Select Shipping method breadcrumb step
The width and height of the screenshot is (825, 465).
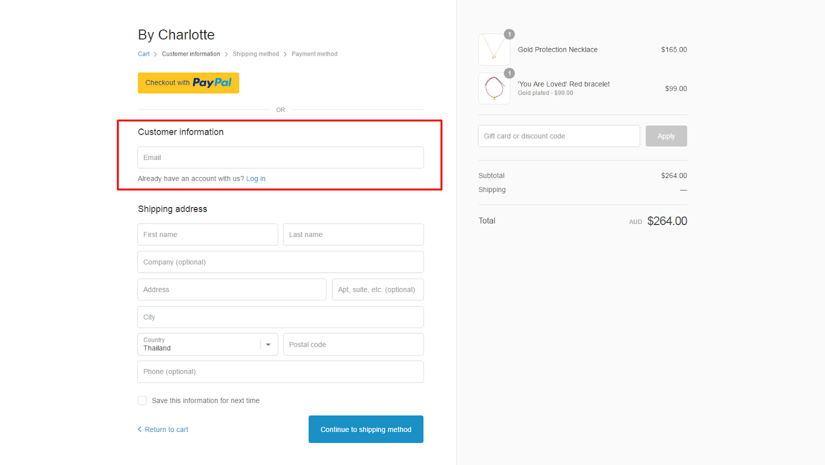255,54
